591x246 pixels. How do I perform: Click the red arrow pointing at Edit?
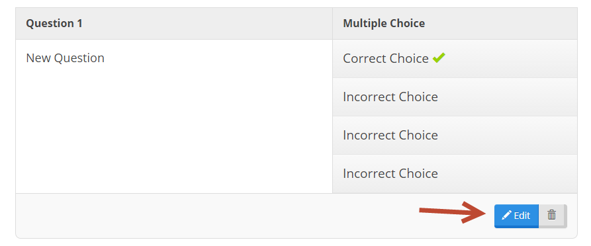452,212
